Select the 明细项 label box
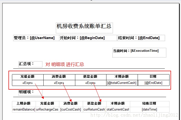 pos(30,93)
